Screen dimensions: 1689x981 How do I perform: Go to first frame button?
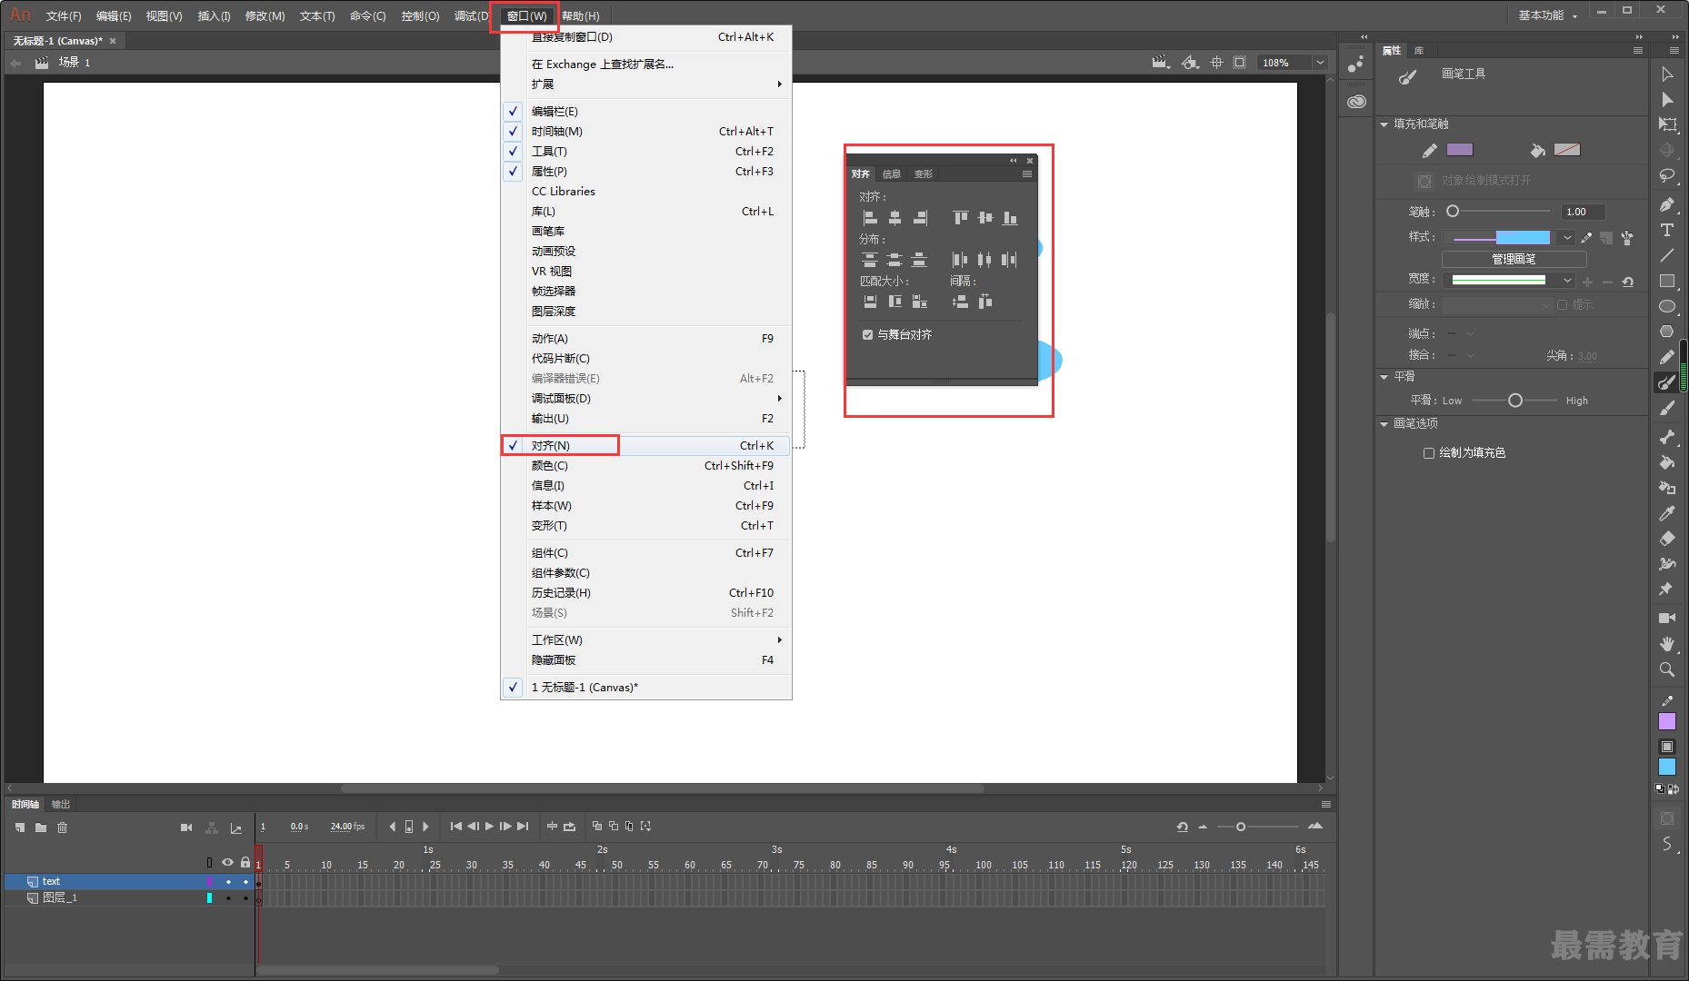tap(455, 827)
